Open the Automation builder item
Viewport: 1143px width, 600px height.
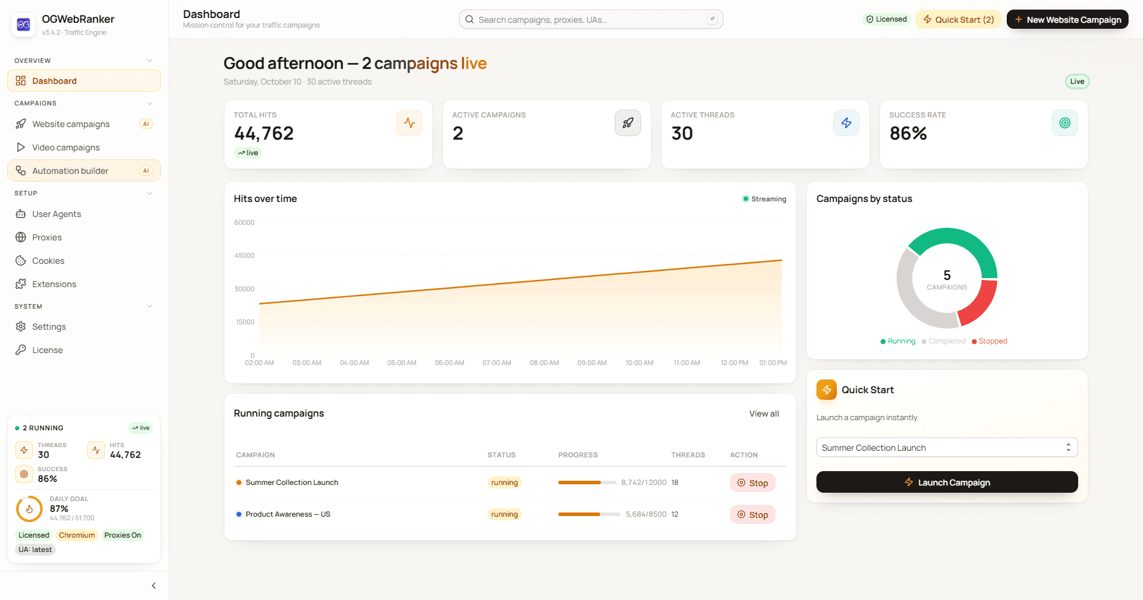(84, 171)
